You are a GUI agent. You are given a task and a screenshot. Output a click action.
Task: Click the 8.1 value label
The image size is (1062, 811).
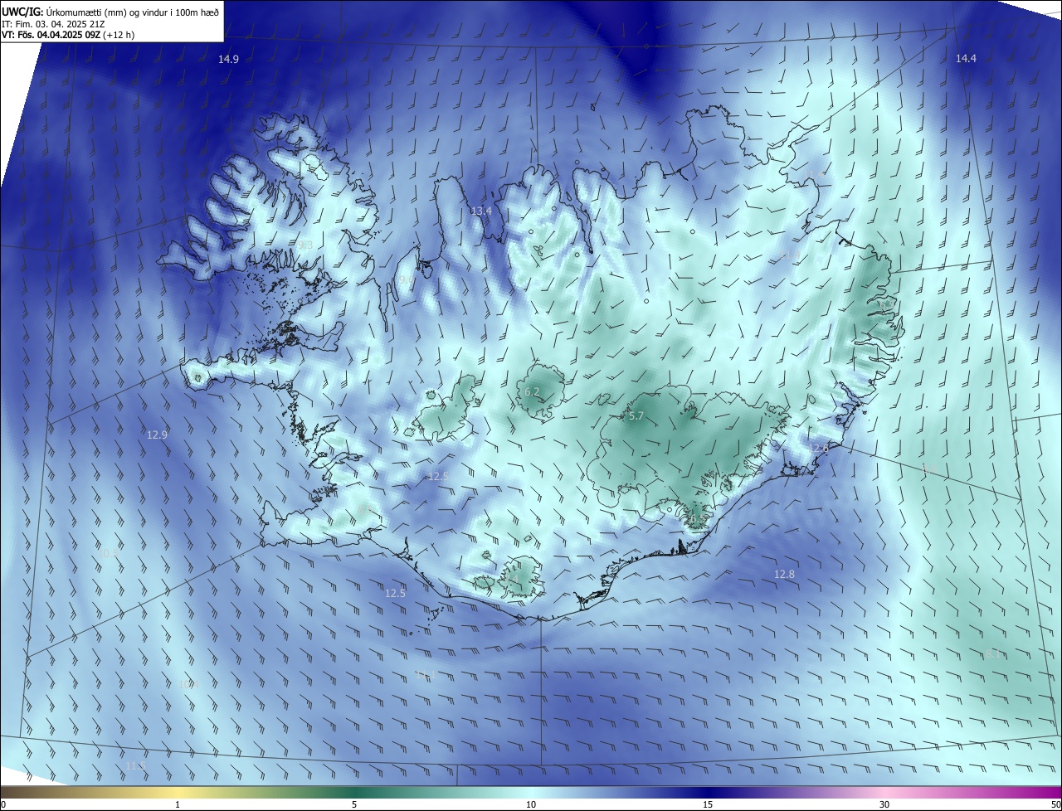pos(992,654)
